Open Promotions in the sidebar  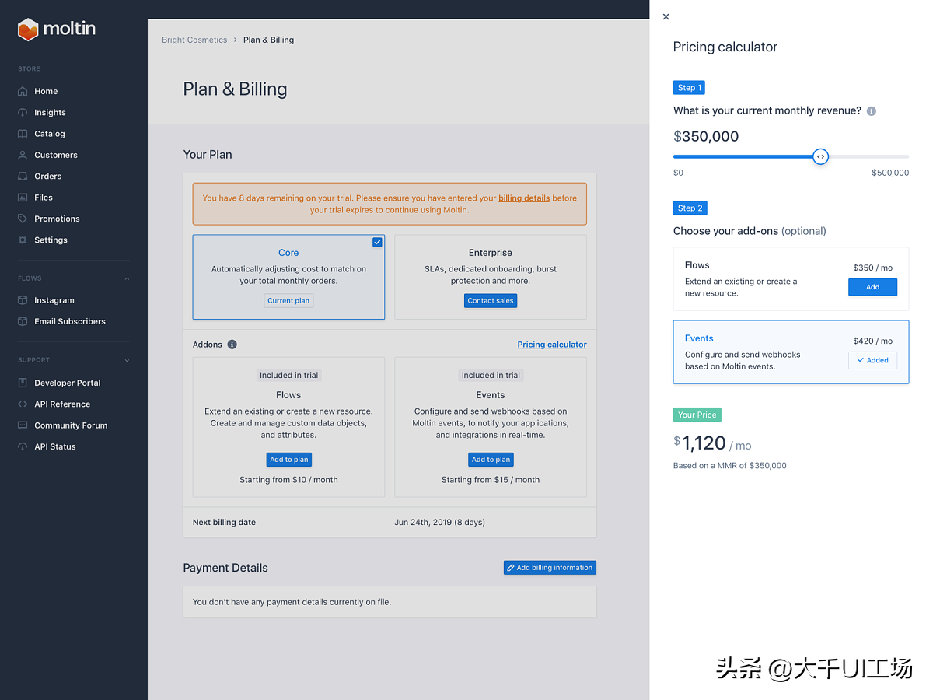(x=57, y=219)
